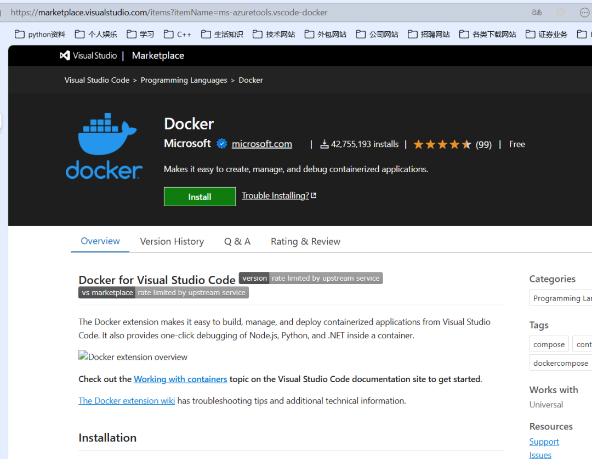The image size is (592, 459).
Task: Open the python资料 bookmark folder
Action: 40,35
